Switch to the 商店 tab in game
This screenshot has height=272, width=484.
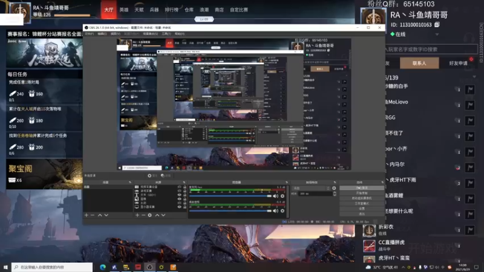coord(219,10)
